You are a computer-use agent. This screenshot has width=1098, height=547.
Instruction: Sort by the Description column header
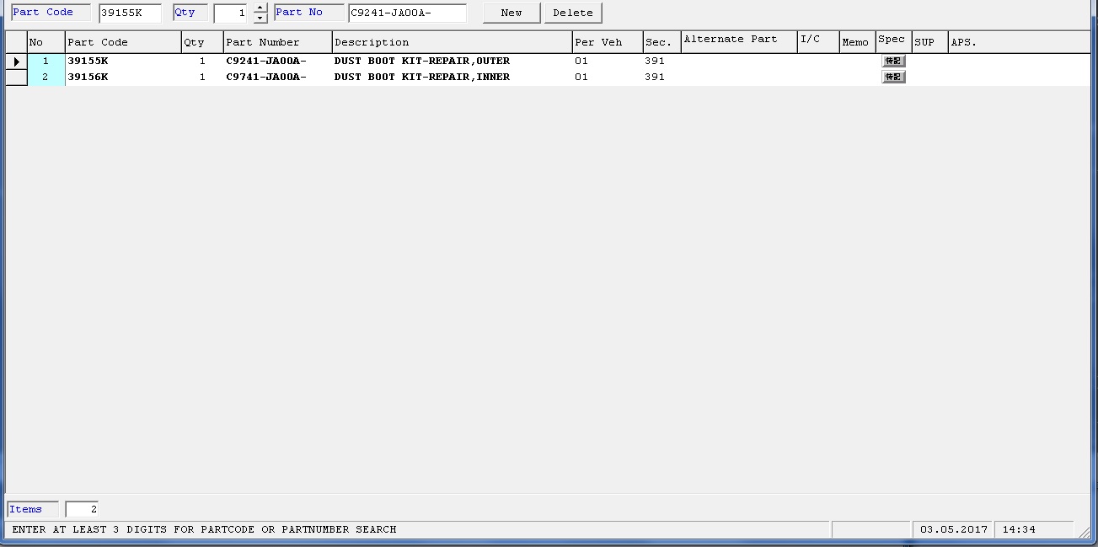click(452, 42)
